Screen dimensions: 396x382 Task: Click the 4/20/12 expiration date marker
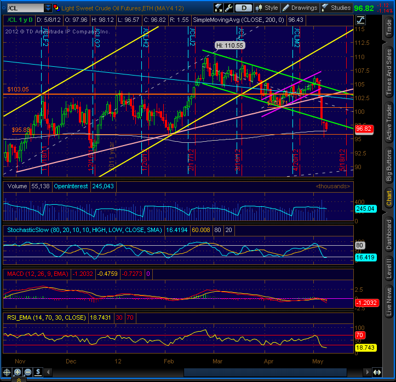pos(296,160)
